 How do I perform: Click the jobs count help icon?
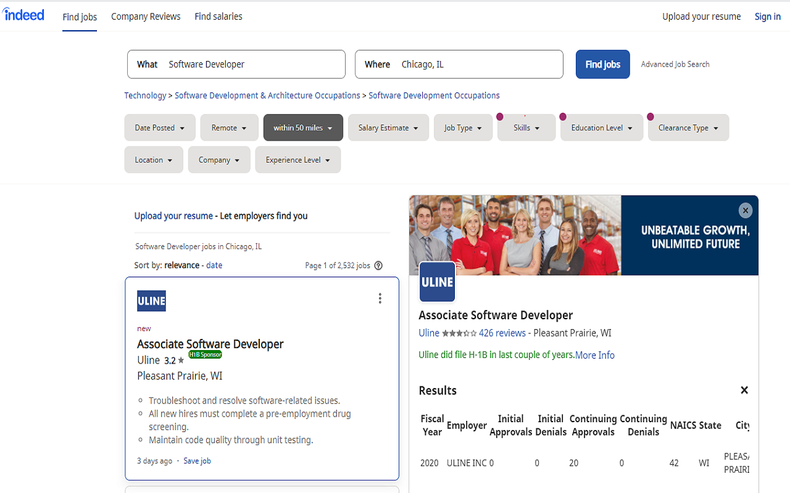[x=378, y=266]
